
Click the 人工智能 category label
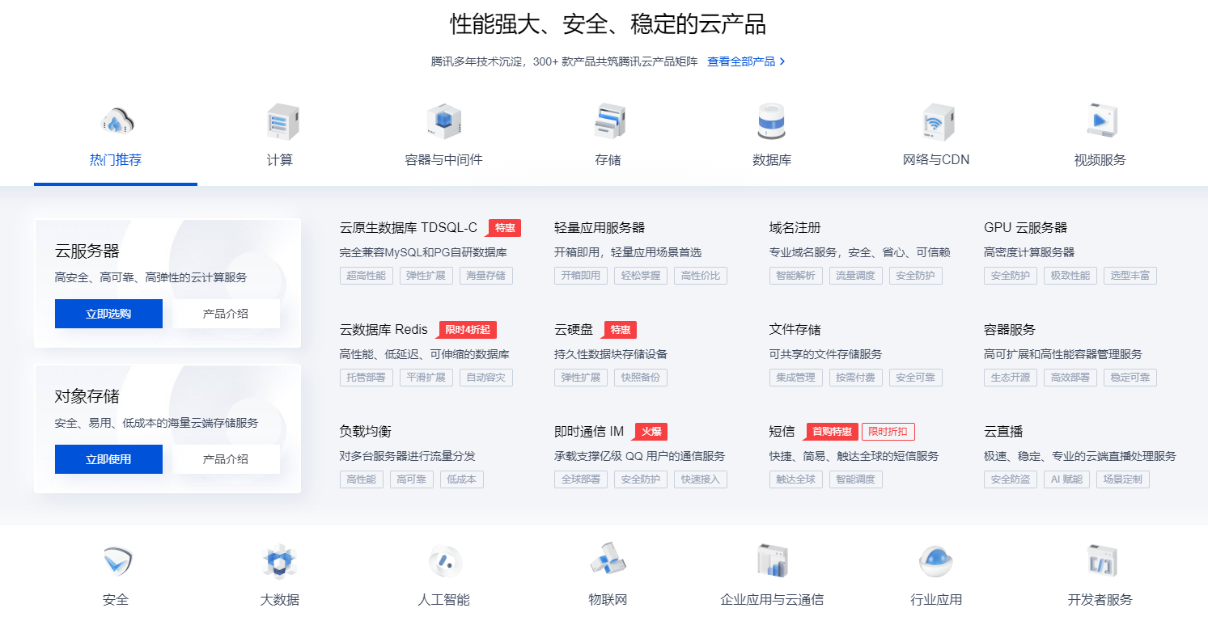coord(443,600)
